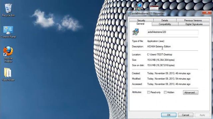The height and width of the screenshot is (119, 213).
Task: Click the type of file Application (.exe)
Action: click(156, 41)
